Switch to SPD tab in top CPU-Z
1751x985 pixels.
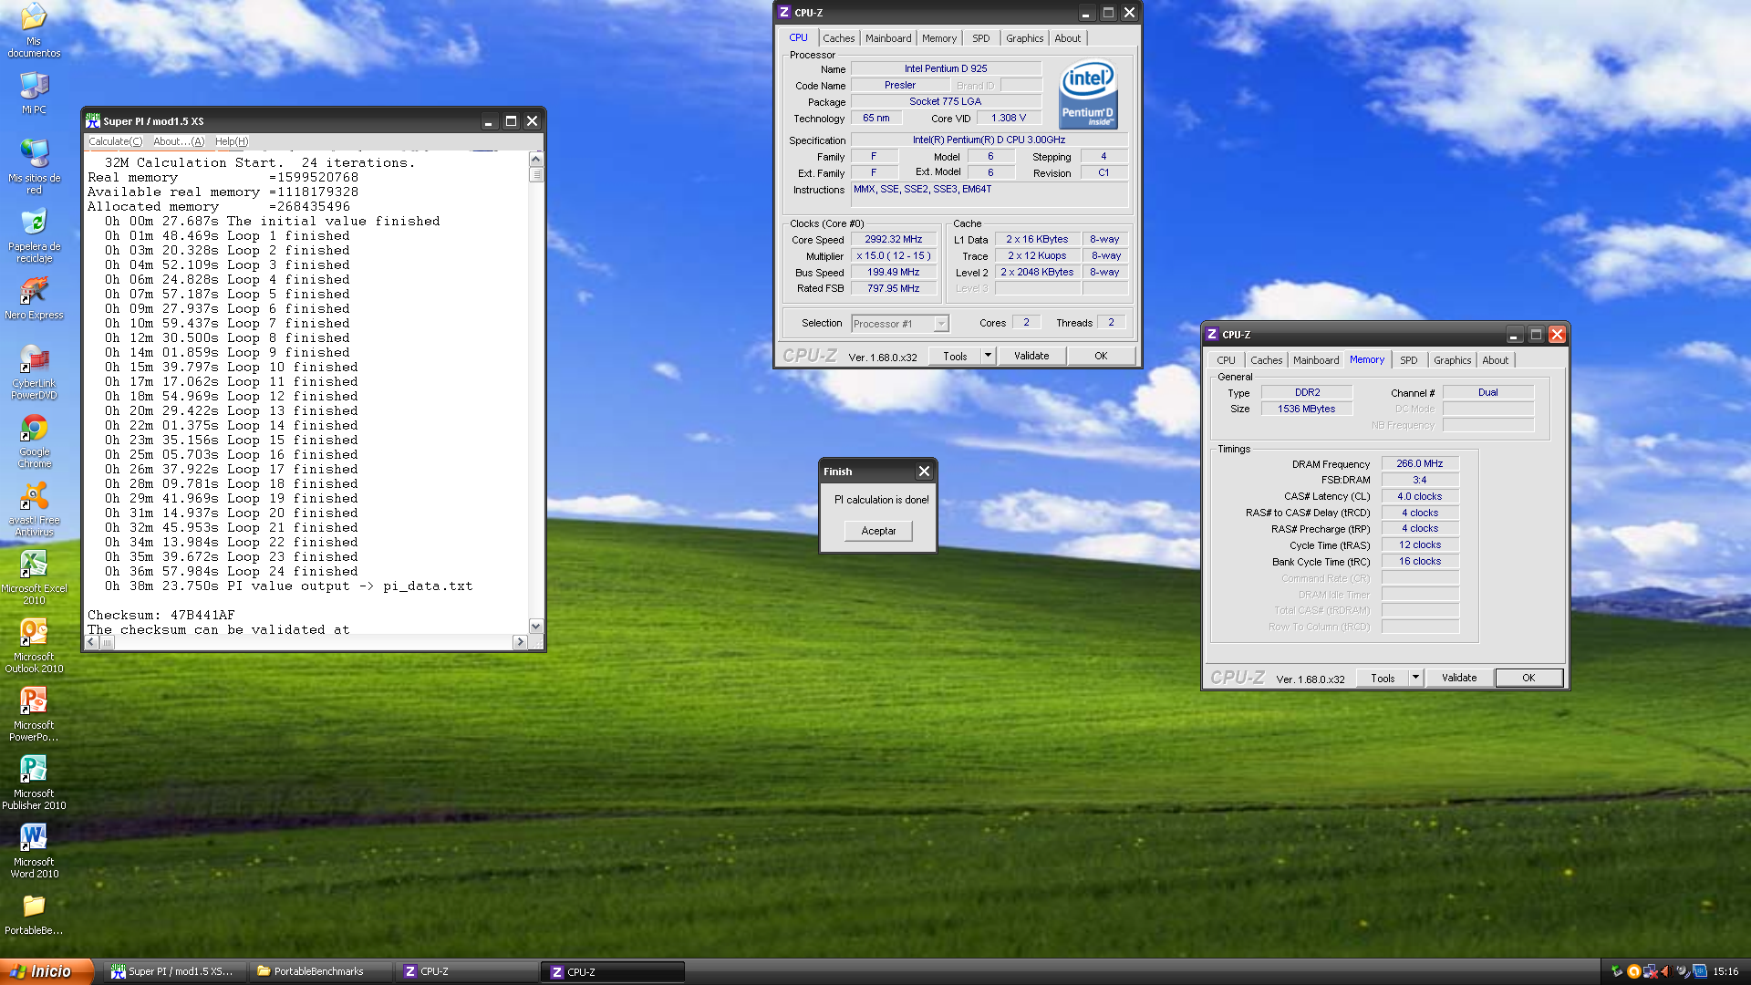point(980,38)
